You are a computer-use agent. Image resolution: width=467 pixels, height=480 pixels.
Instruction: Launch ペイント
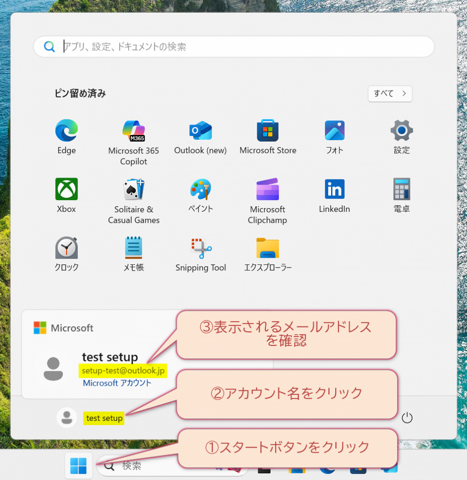200,189
